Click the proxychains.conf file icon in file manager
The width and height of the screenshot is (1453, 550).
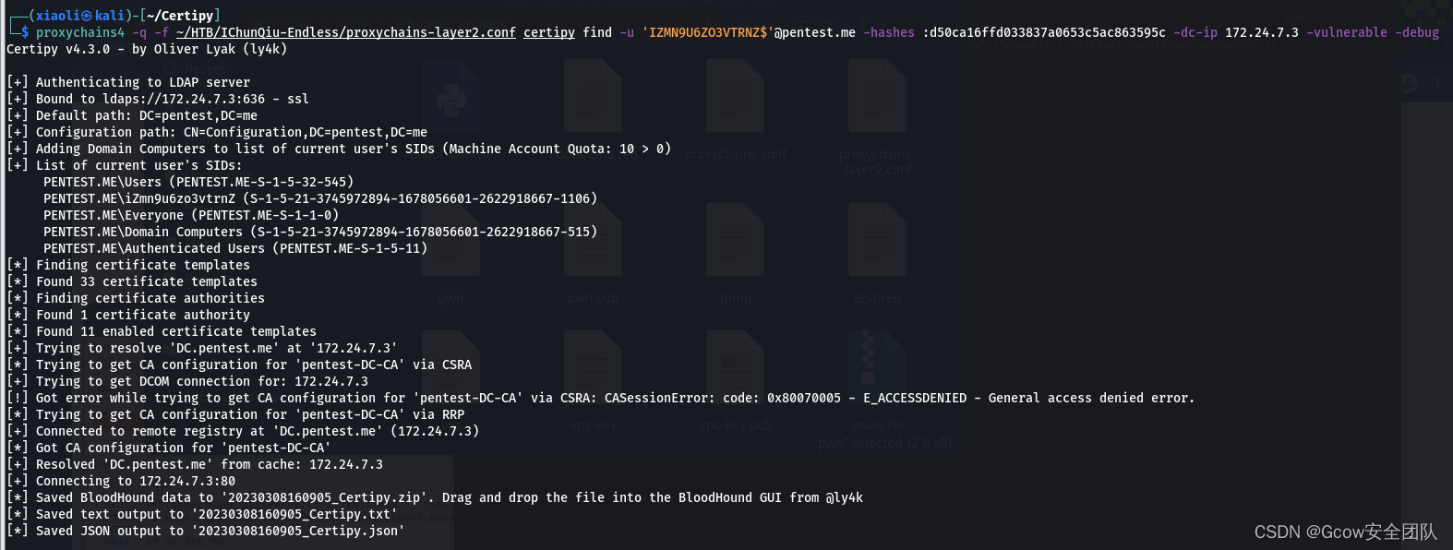click(x=735, y=97)
